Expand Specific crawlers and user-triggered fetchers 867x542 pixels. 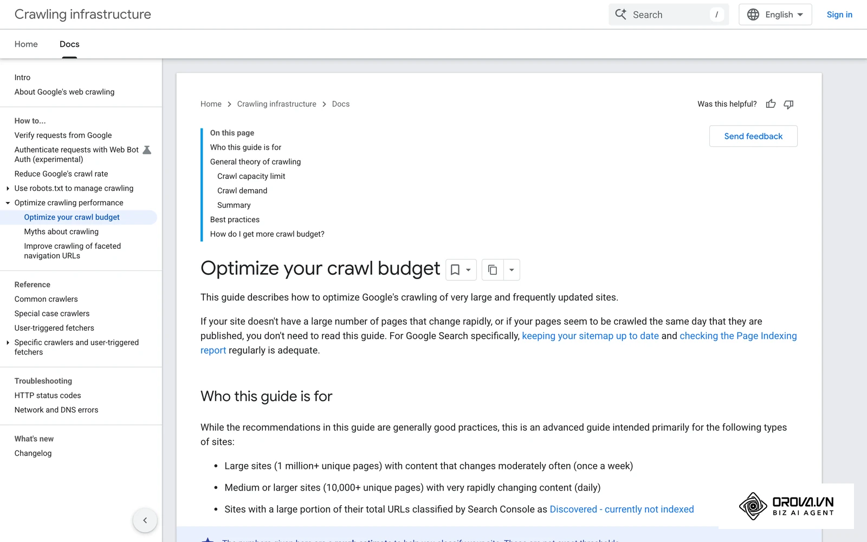(8, 343)
